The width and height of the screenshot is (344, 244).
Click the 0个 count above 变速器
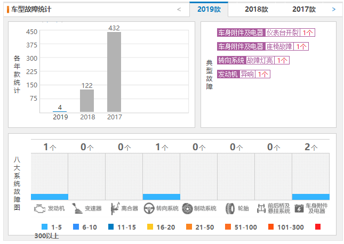pyautogui.click(x=87, y=147)
